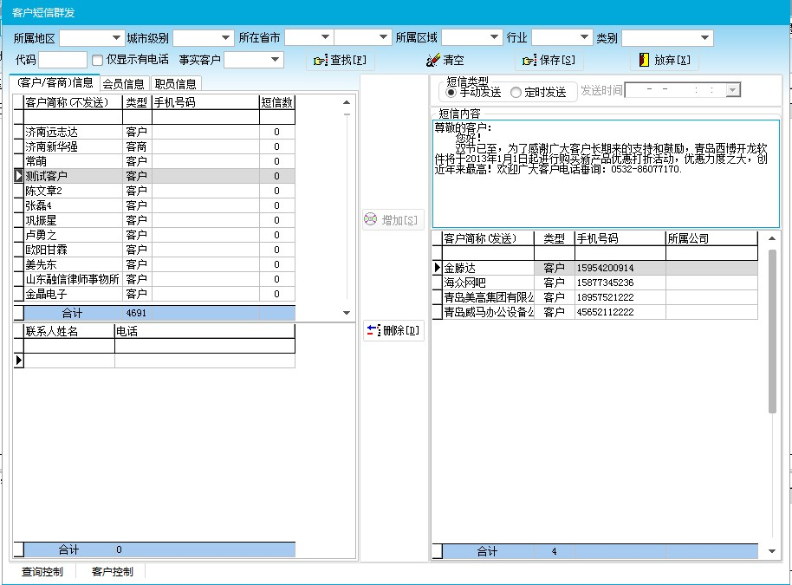Click the send list scroll-up arrow
Viewport: 792px width, 585px height.
[772, 238]
